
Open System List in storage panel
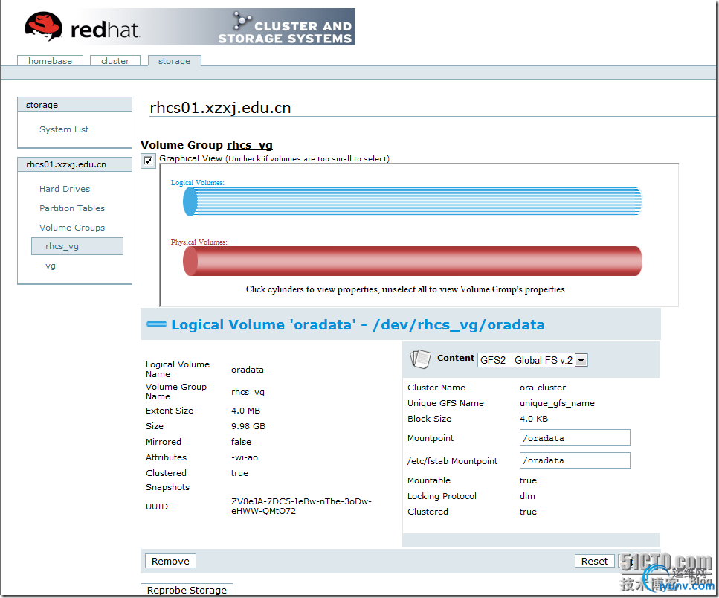point(64,129)
